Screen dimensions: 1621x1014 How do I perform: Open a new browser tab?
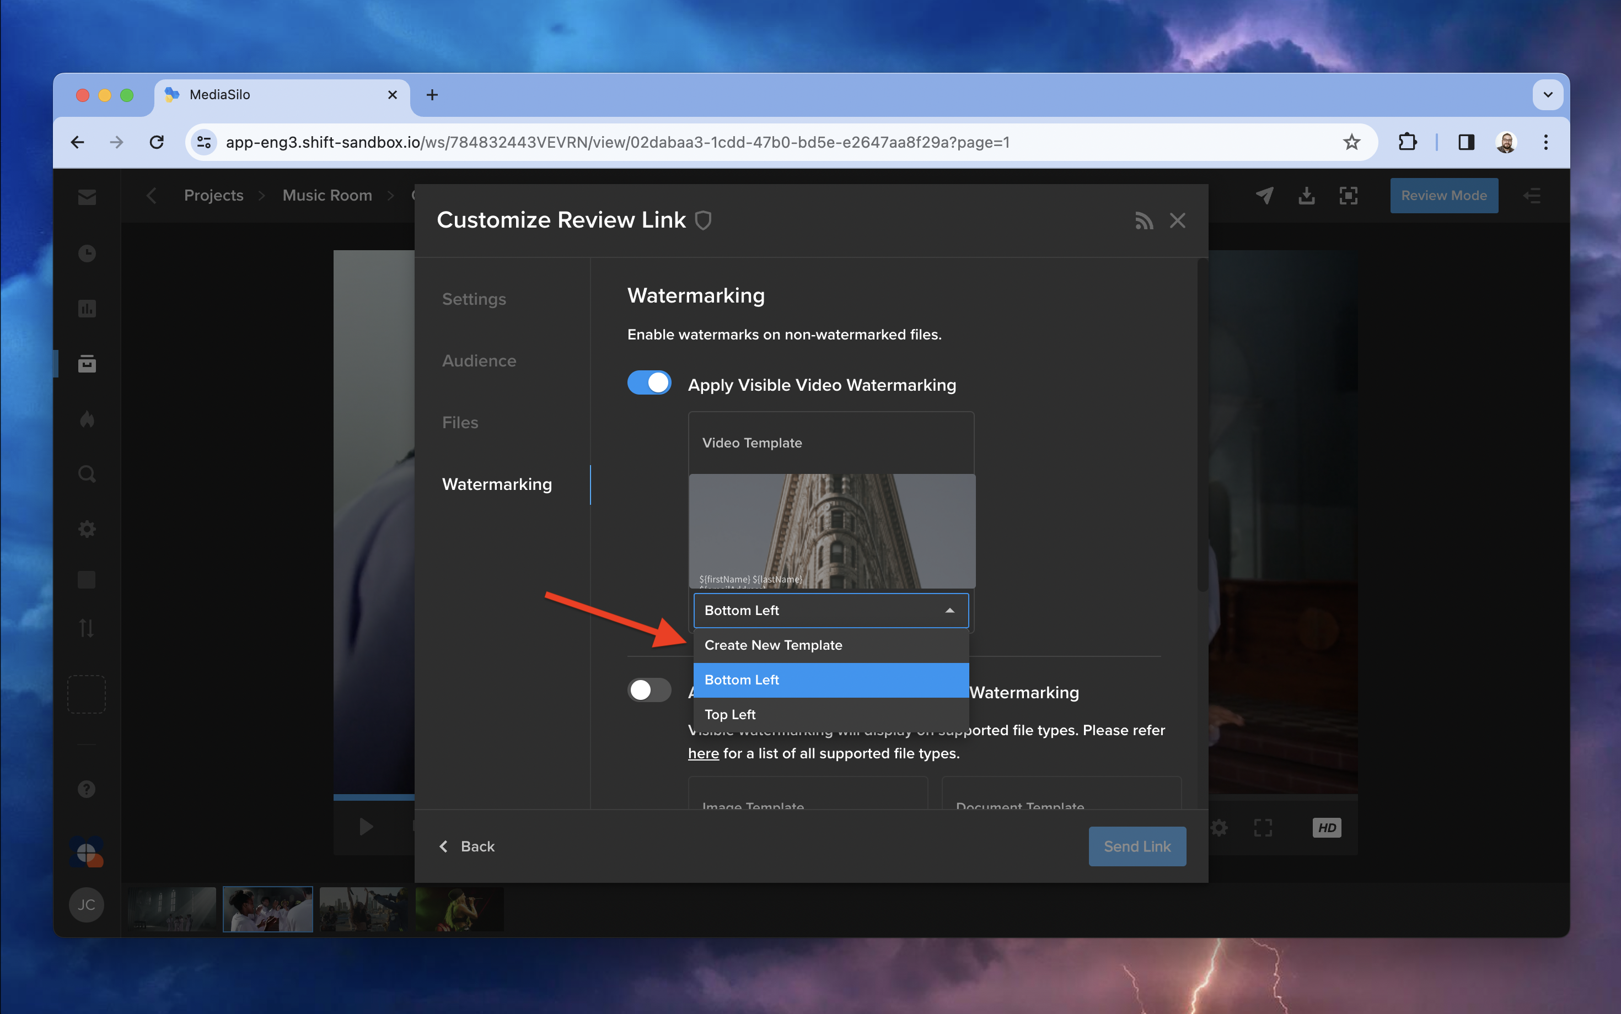(432, 95)
